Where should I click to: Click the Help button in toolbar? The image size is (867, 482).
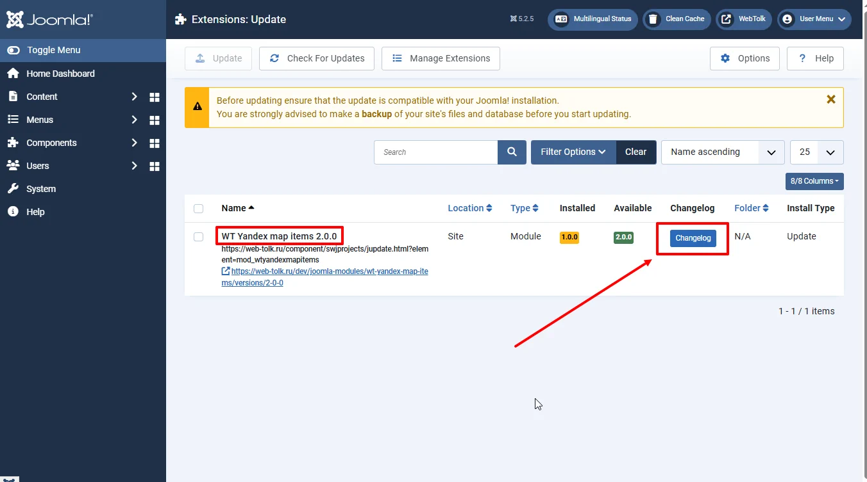(x=815, y=58)
